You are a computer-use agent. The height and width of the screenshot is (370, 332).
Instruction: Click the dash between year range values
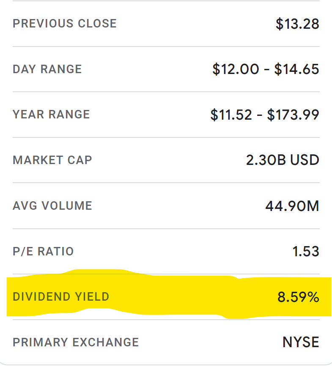click(260, 115)
